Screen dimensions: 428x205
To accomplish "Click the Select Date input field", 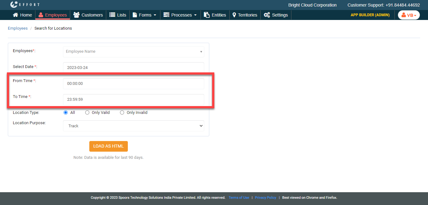I will pos(133,68).
